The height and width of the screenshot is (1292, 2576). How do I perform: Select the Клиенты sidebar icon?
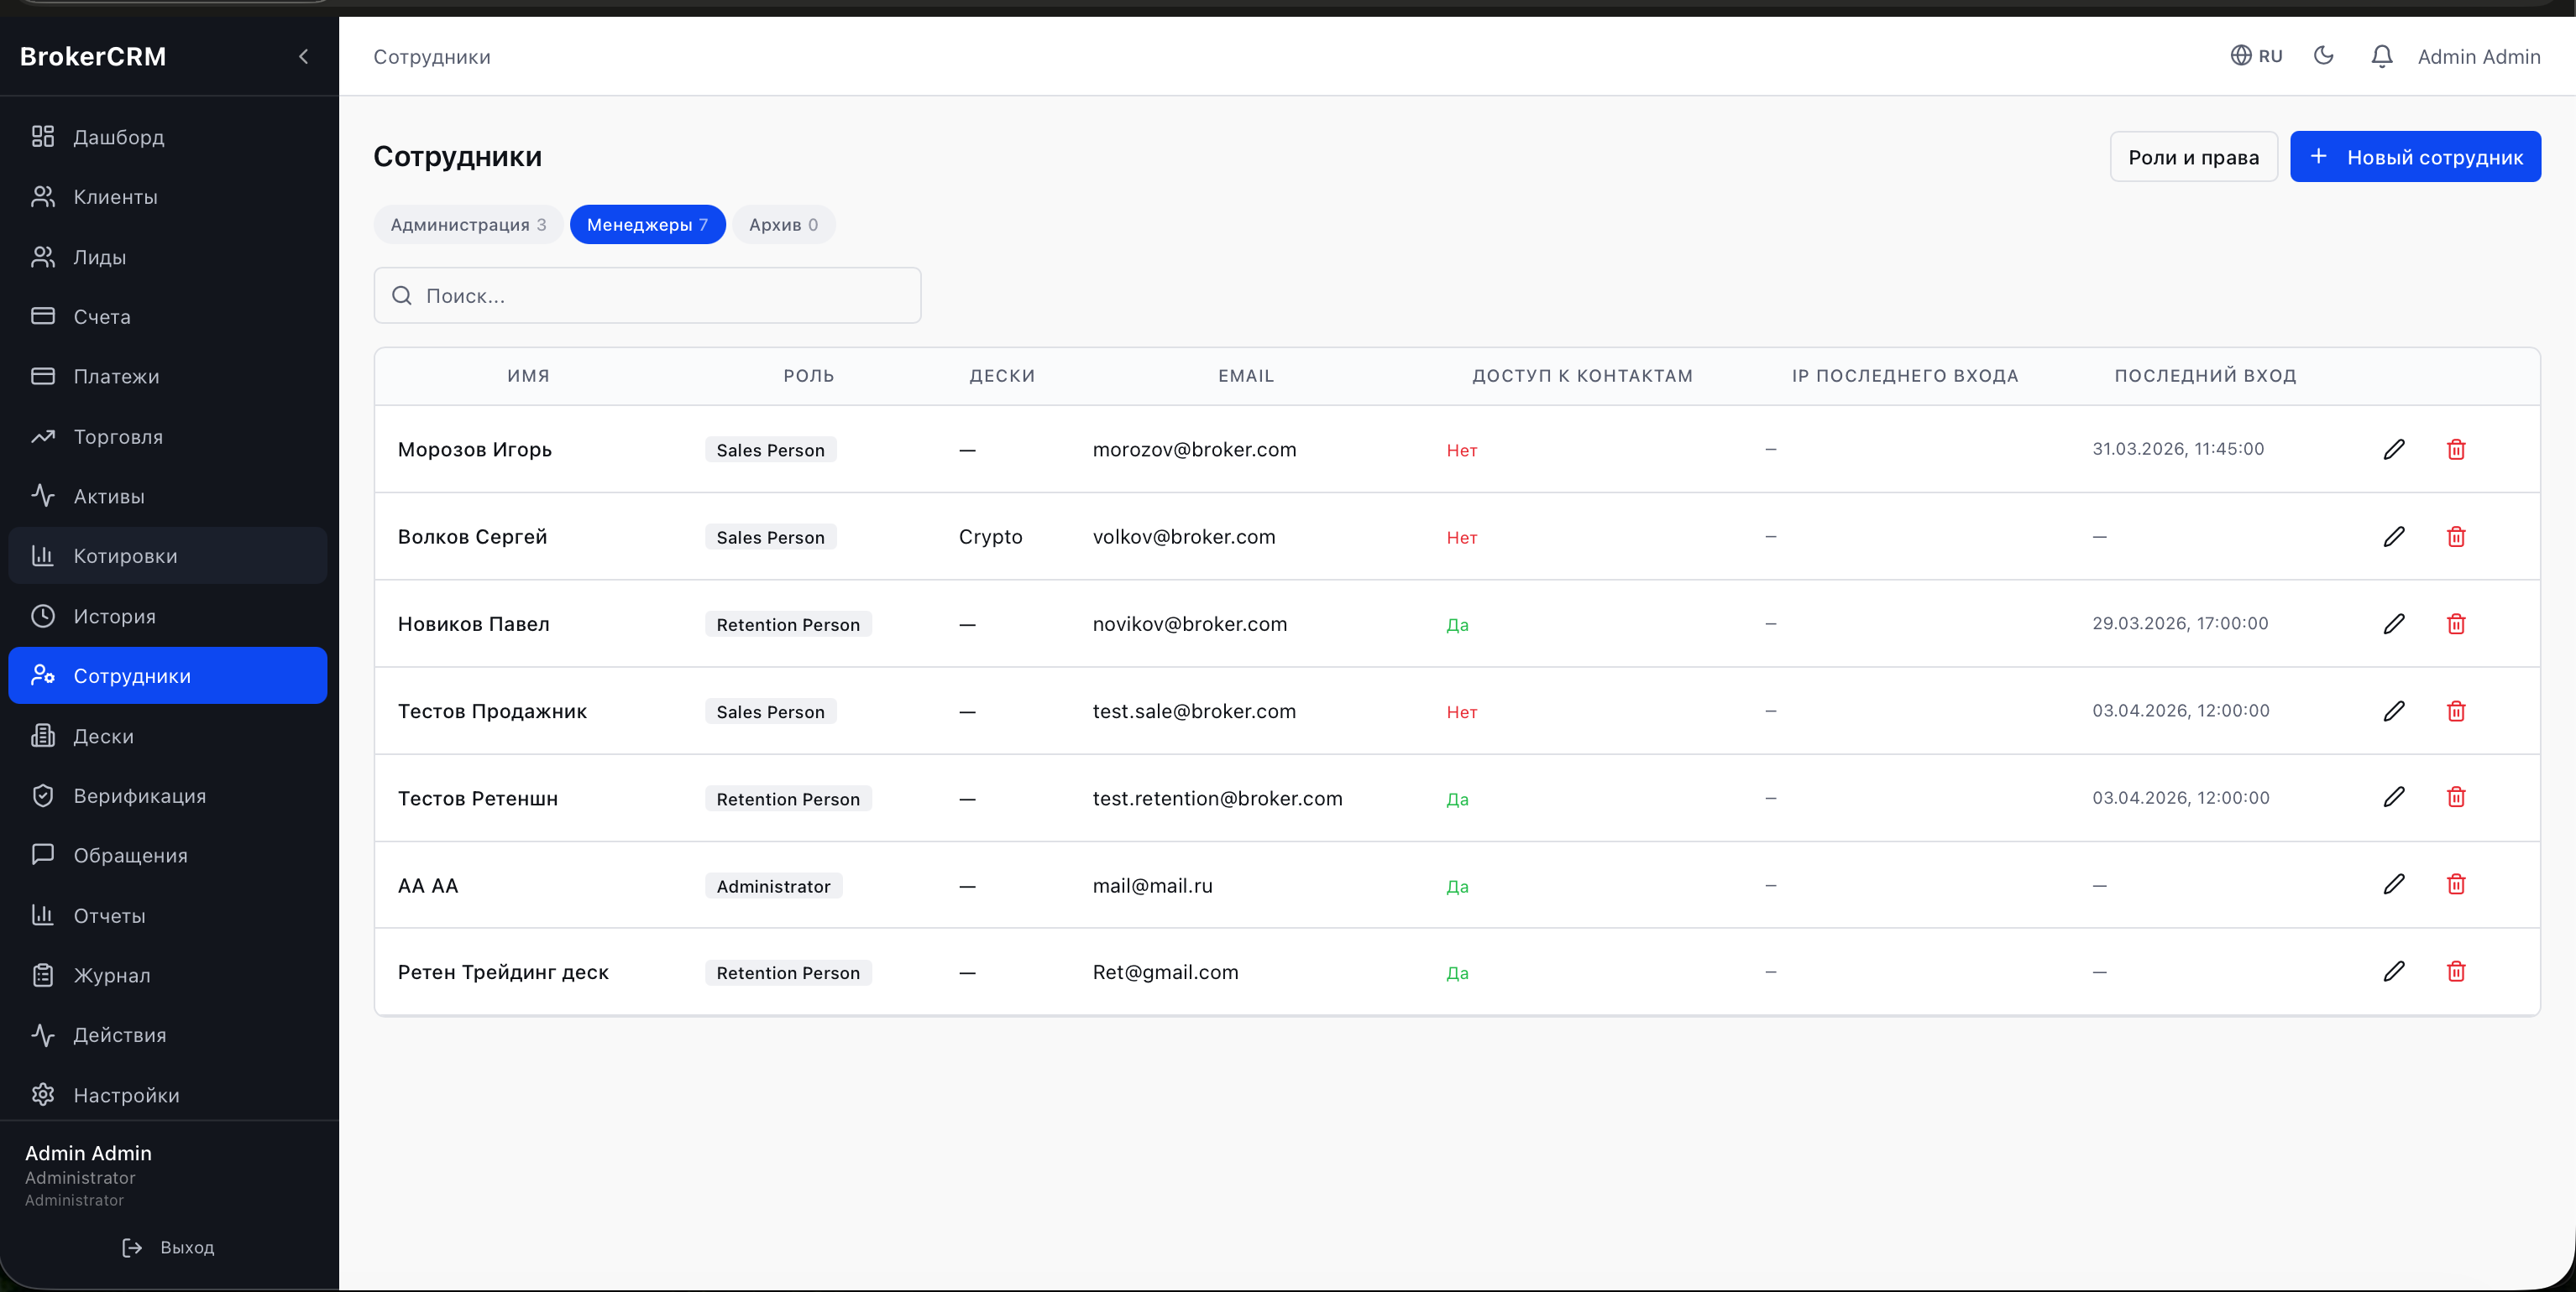(44, 197)
